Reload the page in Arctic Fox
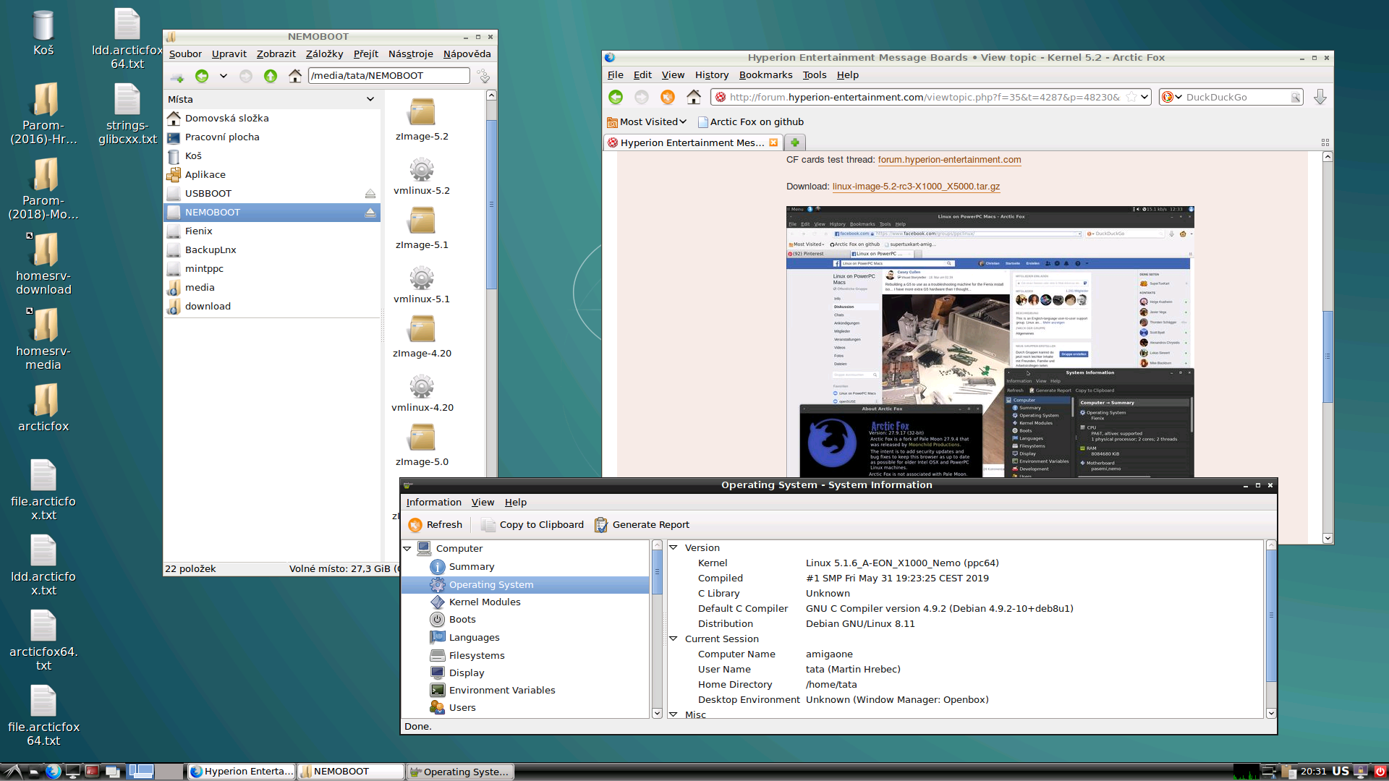1389x781 pixels. [x=667, y=97]
